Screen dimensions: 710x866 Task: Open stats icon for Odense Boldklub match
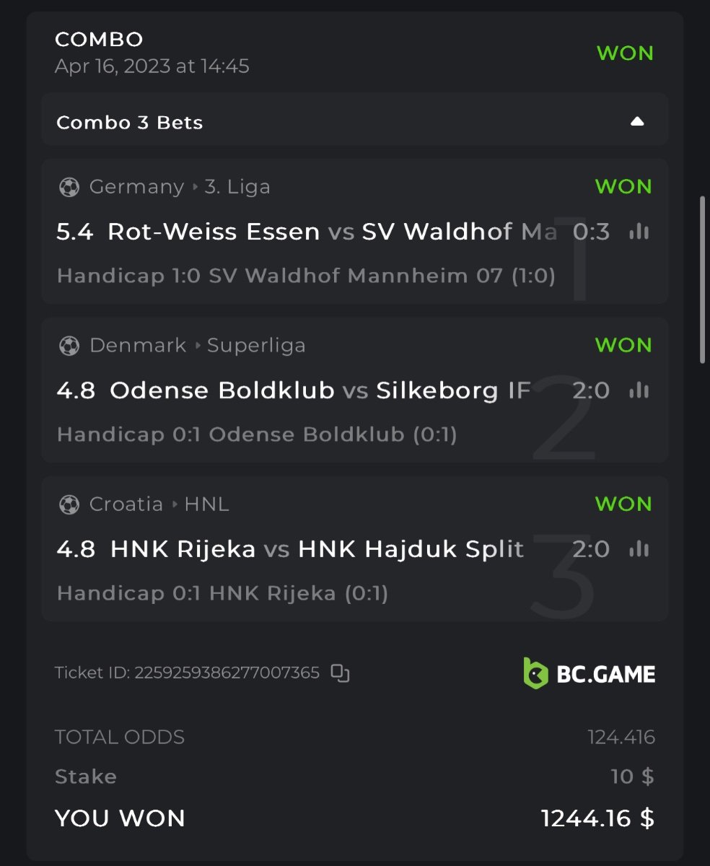coord(639,390)
